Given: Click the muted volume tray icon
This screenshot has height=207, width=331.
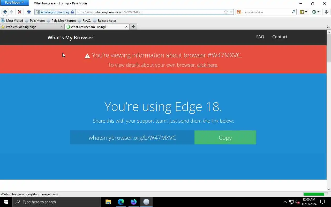Looking at the screenshot, I should 297,202.
